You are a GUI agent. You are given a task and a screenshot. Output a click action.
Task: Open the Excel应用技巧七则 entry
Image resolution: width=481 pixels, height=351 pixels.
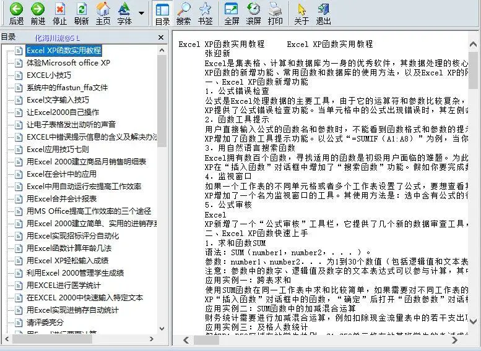58,149
